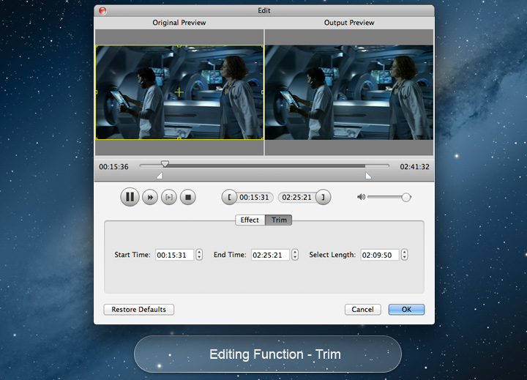Cancel the edit dialog
Screen dimensions: 527x380
(x=362, y=310)
